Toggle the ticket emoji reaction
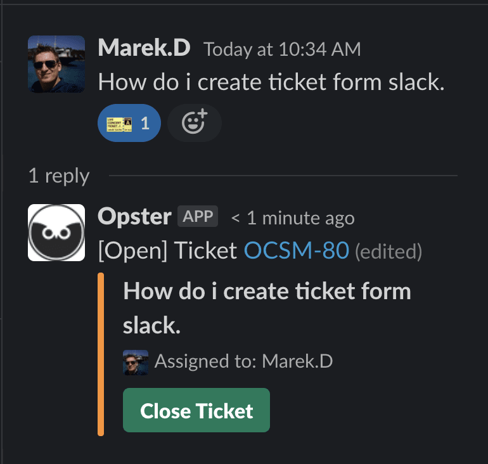Image resolution: width=488 pixels, height=464 pixels. [129, 123]
